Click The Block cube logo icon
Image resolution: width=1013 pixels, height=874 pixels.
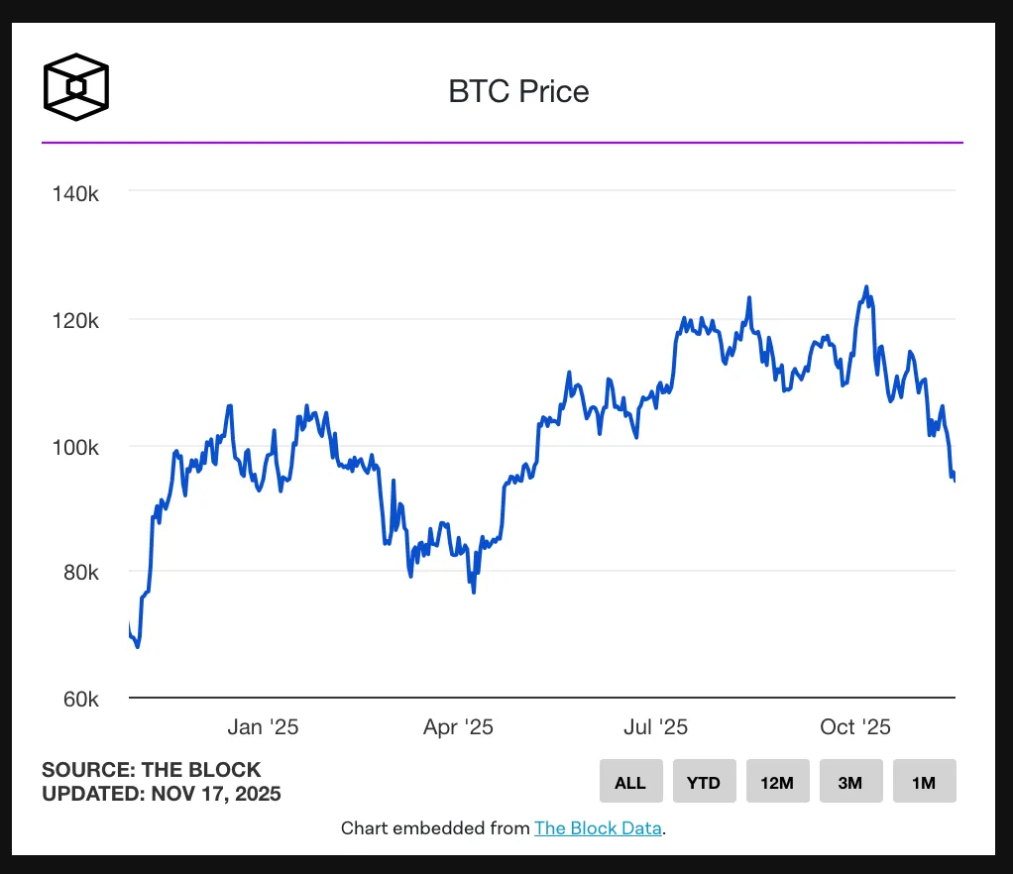[x=75, y=87]
